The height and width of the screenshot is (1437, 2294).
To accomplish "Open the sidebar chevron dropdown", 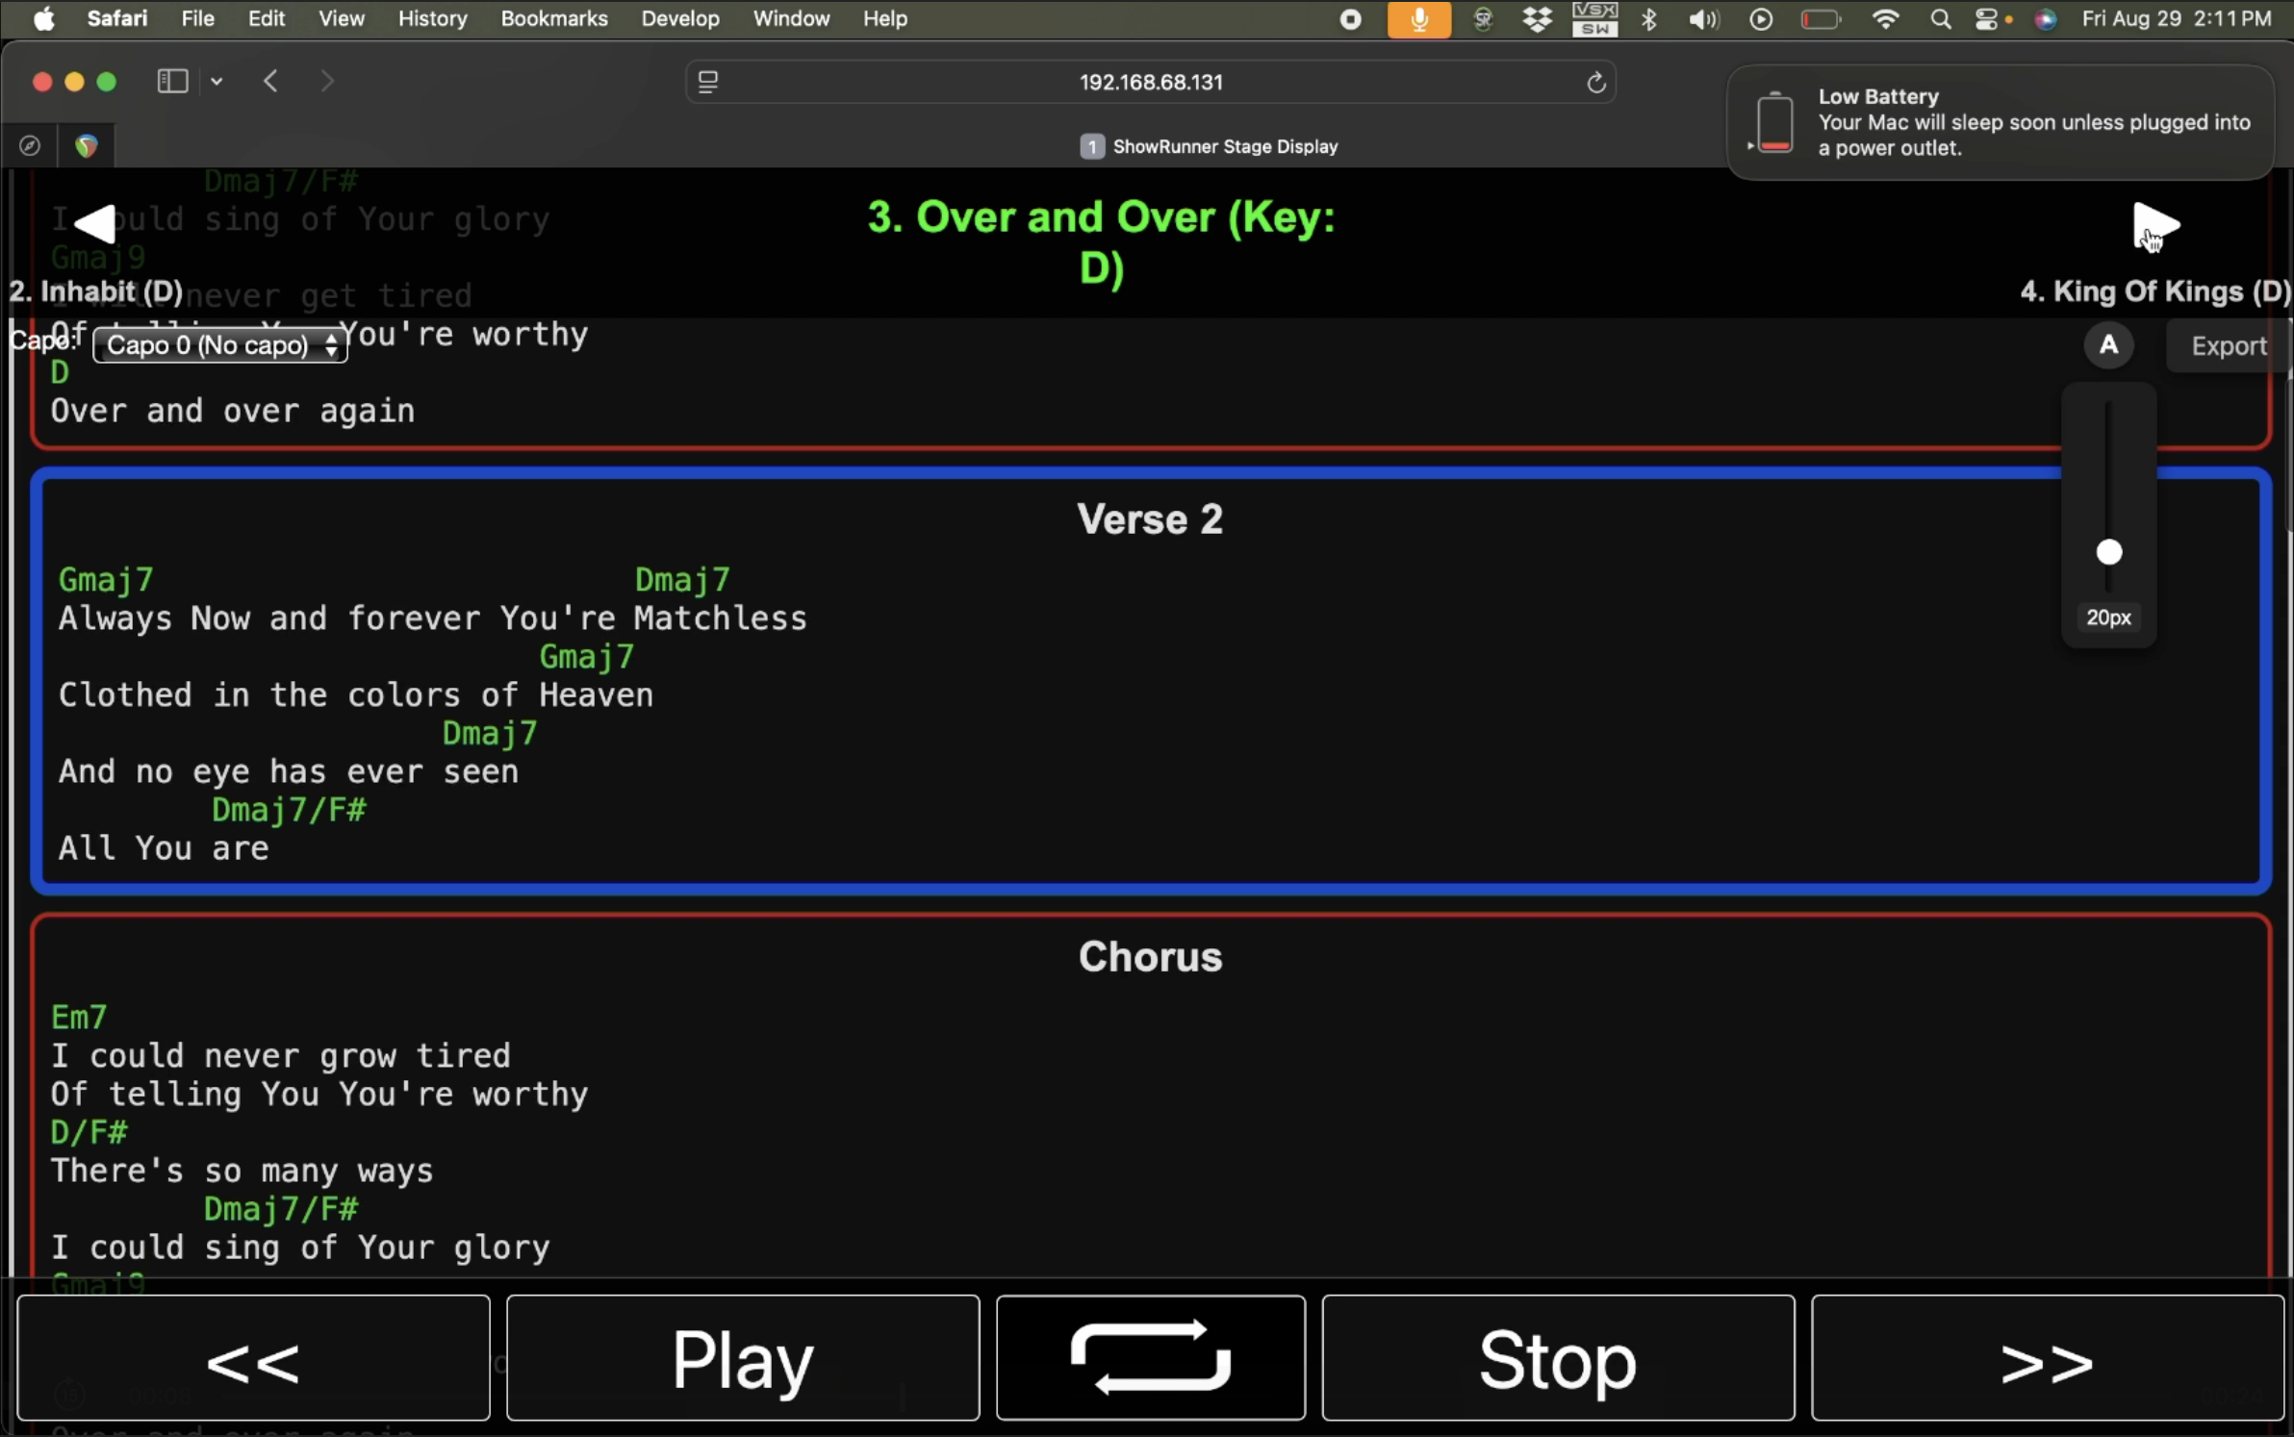I will pos(216,81).
